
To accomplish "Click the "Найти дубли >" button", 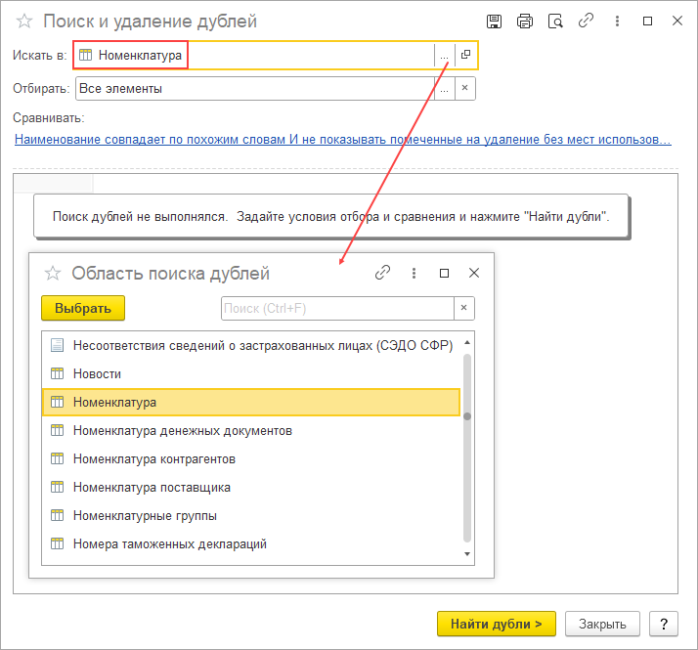I will pos(497,624).
